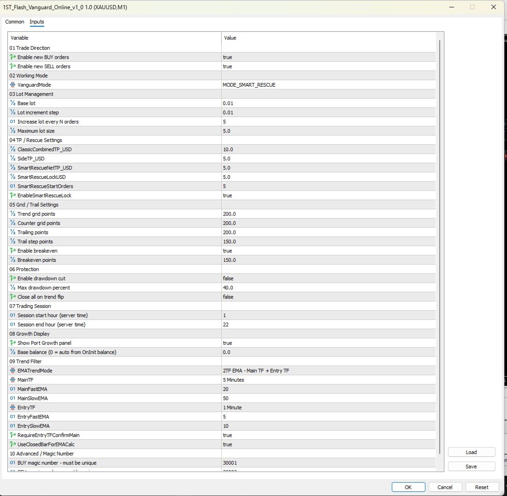Screen dimensions: 507x496
Task: Click the boolean icon beside Enable drawdown cut
Action: click(12, 278)
